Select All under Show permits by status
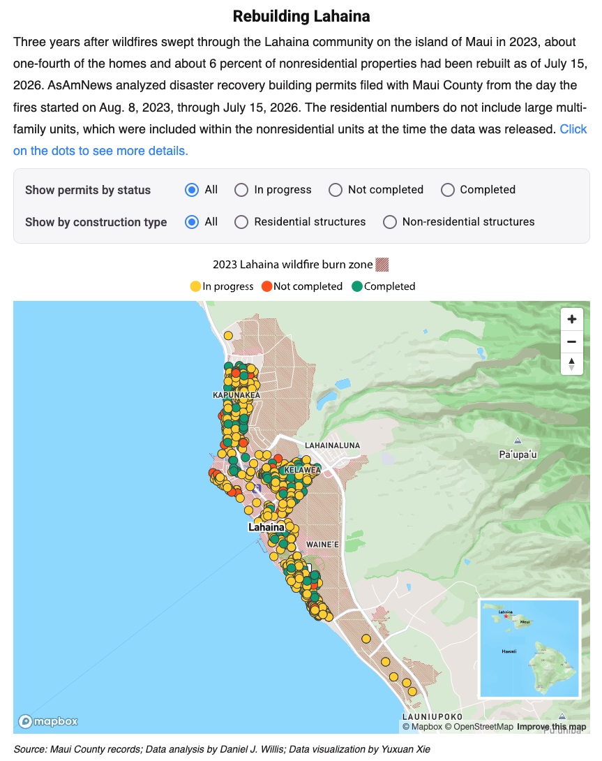 tap(192, 190)
